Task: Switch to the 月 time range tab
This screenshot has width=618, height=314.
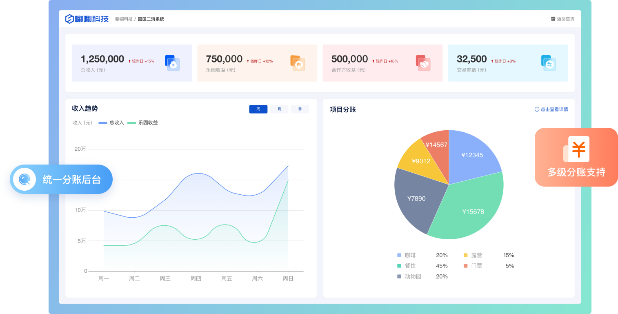Action: click(x=279, y=109)
